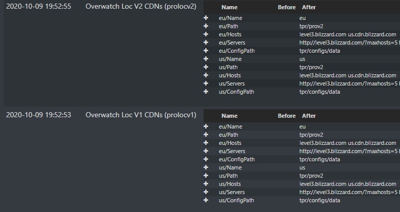Click the plus icon beside eu/Name in prolocv2 table

click(206, 18)
